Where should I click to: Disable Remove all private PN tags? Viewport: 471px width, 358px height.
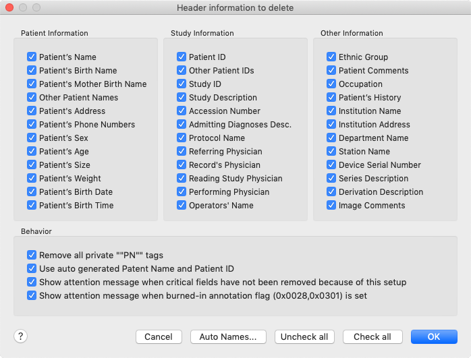click(32, 256)
